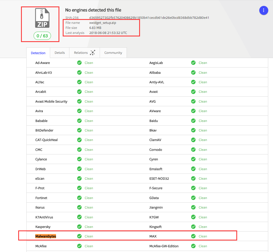Viewport: 273px width, 252px height.
Task: Click the green checkmark for Baidu
Action: click(x=193, y=121)
